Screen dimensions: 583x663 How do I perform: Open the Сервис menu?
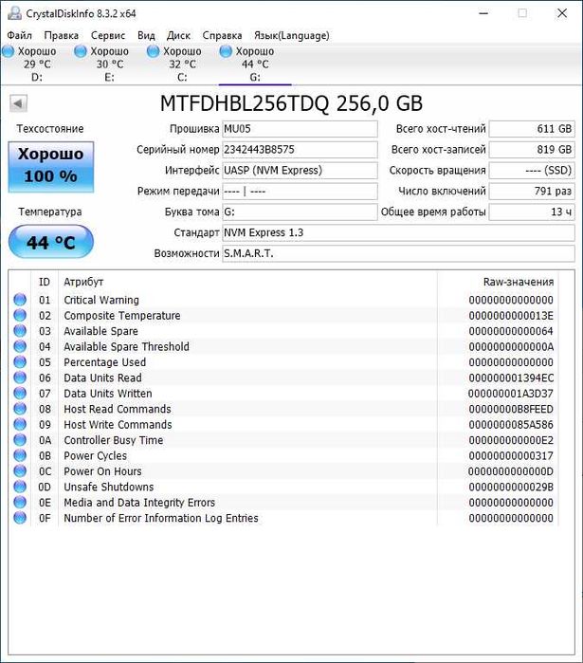pyautogui.click(x=108, y=35)
